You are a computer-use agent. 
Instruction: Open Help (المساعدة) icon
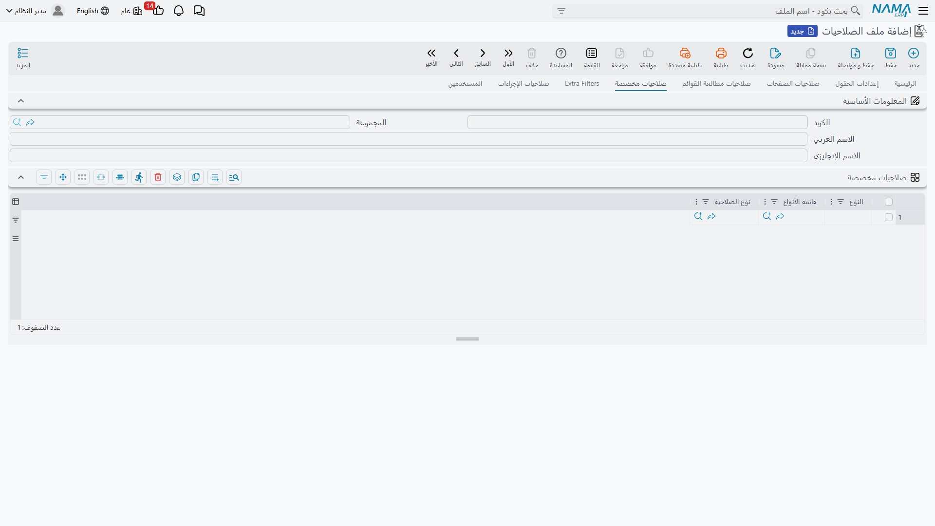pyautogui.click(x=561, y=57)
